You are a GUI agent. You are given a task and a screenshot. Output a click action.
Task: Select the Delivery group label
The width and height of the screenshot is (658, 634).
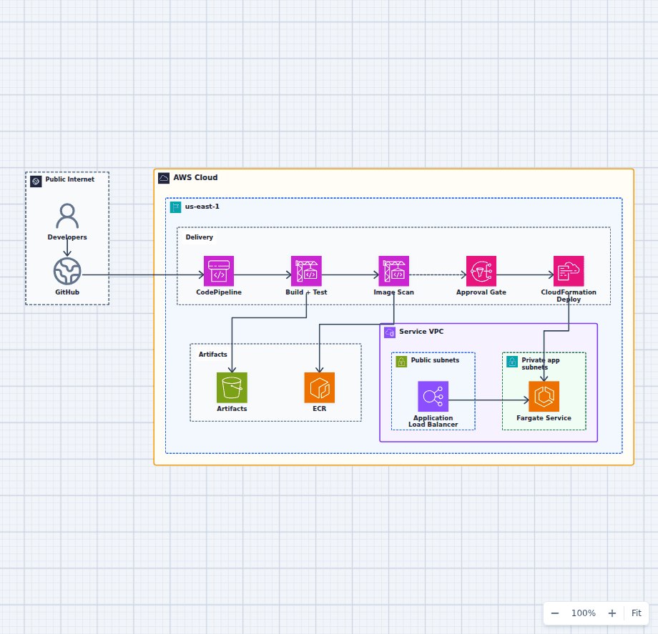200,237
